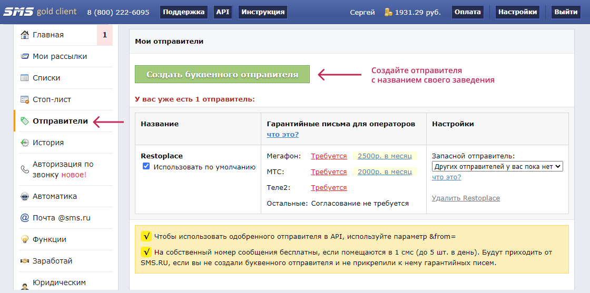590x293 pixels.
Task: Open Почта @sms.ru section
Action: click(x=61, y=218)
